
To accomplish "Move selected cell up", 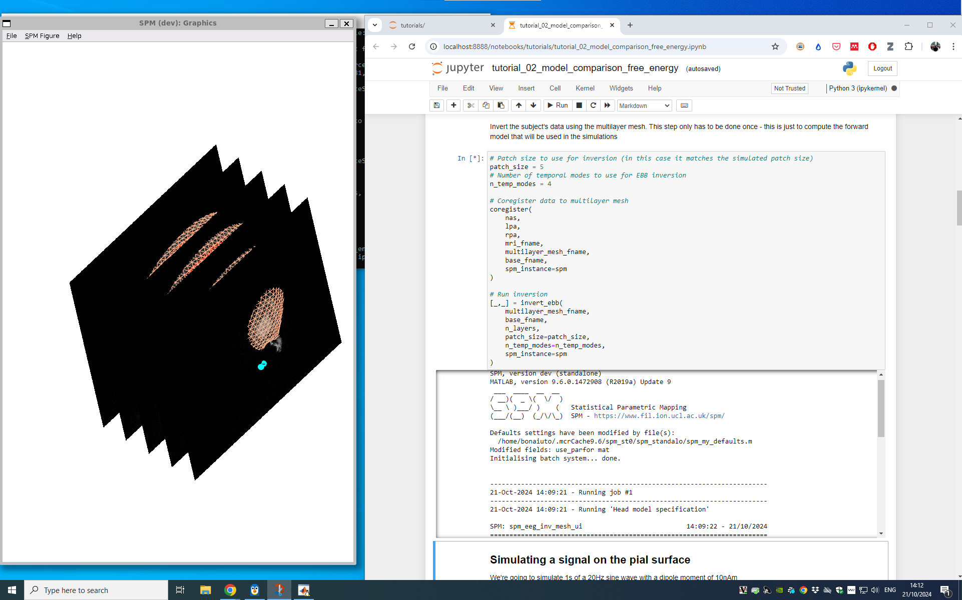I will pos(519,105).
